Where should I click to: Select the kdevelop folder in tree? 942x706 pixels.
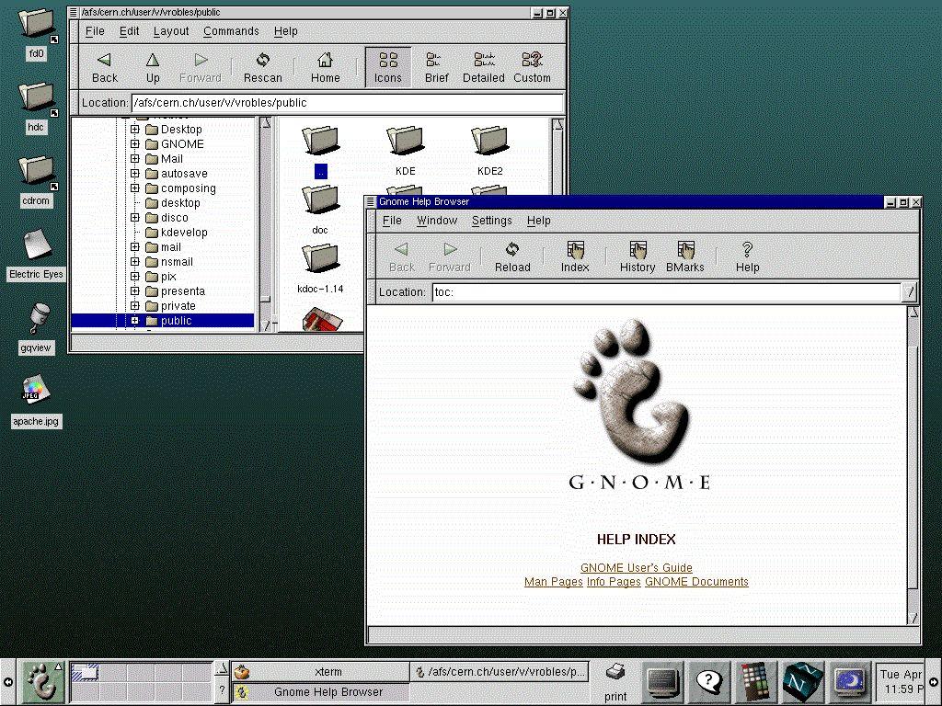(x=177, y=233)
